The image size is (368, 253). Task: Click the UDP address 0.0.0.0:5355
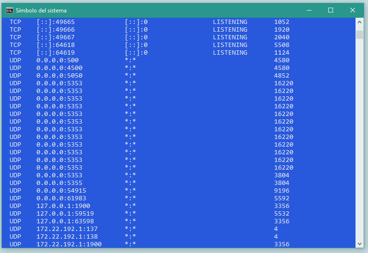click(x=59, y=183)
